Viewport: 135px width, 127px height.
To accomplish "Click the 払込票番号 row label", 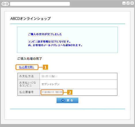I will 26,92.
